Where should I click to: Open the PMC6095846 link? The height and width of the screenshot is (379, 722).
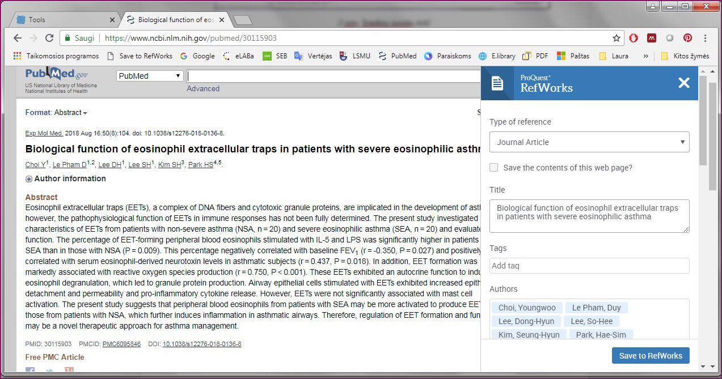click(x=121, y=344)
